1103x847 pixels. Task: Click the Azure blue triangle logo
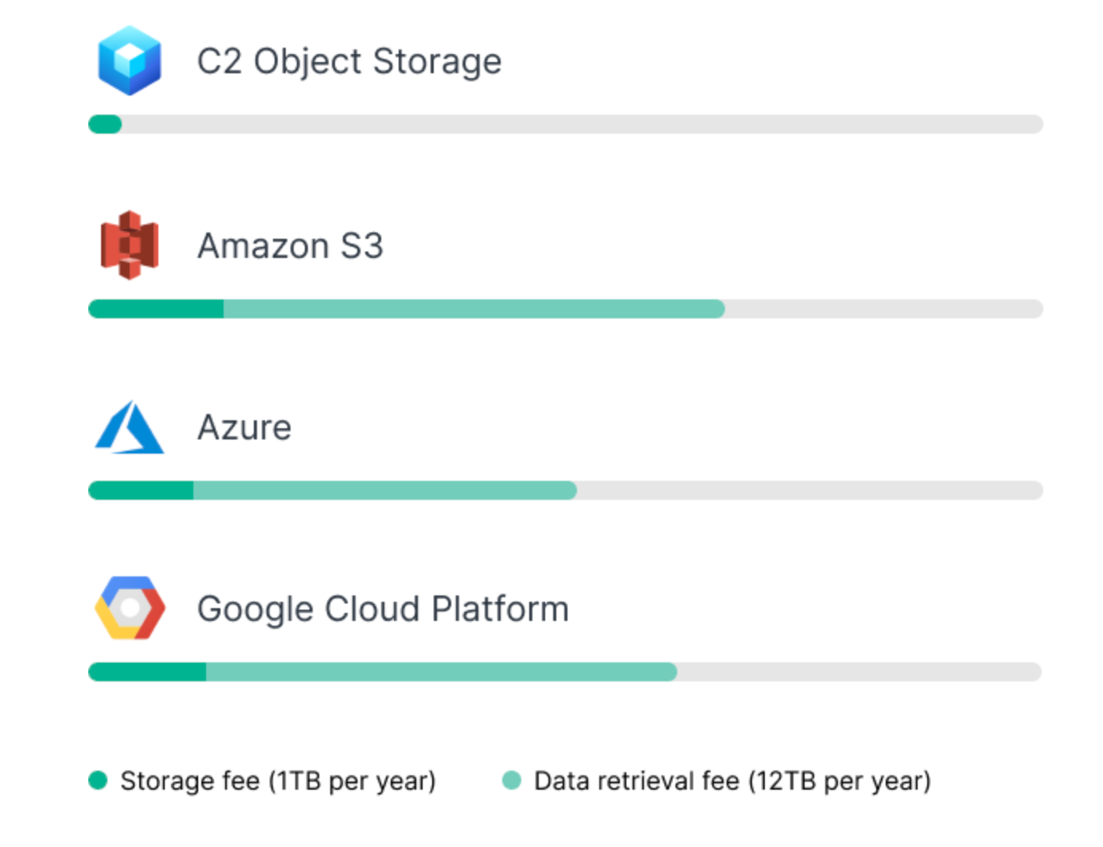129,427
